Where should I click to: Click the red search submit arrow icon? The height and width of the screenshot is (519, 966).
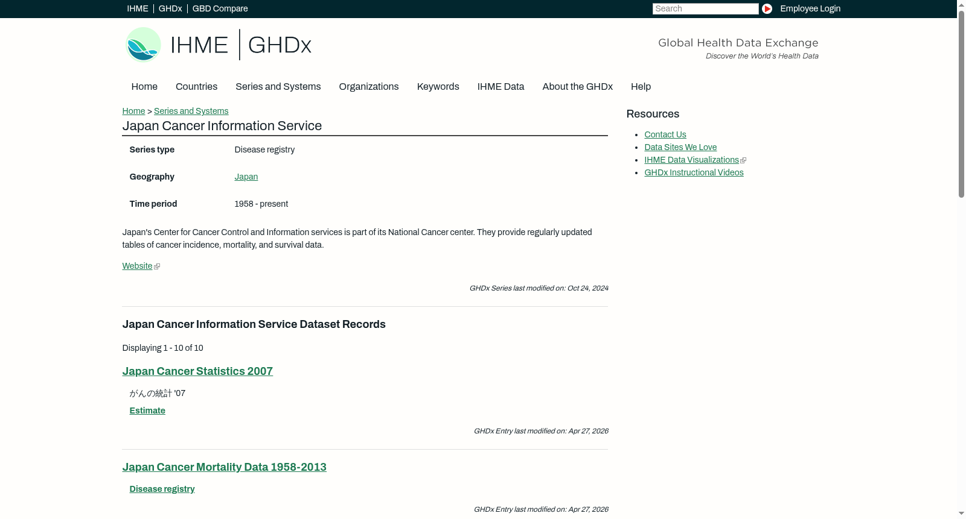[x=767, y=9]
